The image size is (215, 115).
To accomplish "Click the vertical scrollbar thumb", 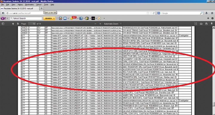I will (214, 104).
